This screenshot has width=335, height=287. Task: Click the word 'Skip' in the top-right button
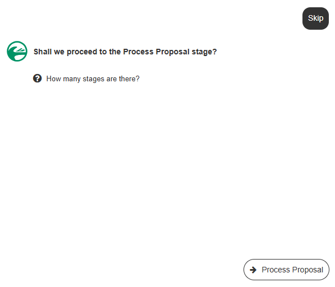click(x=315, y=18)
